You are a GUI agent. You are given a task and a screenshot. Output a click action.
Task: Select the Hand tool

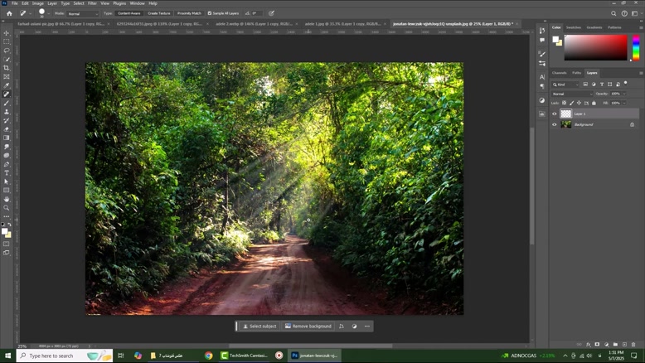coord(6,199)
